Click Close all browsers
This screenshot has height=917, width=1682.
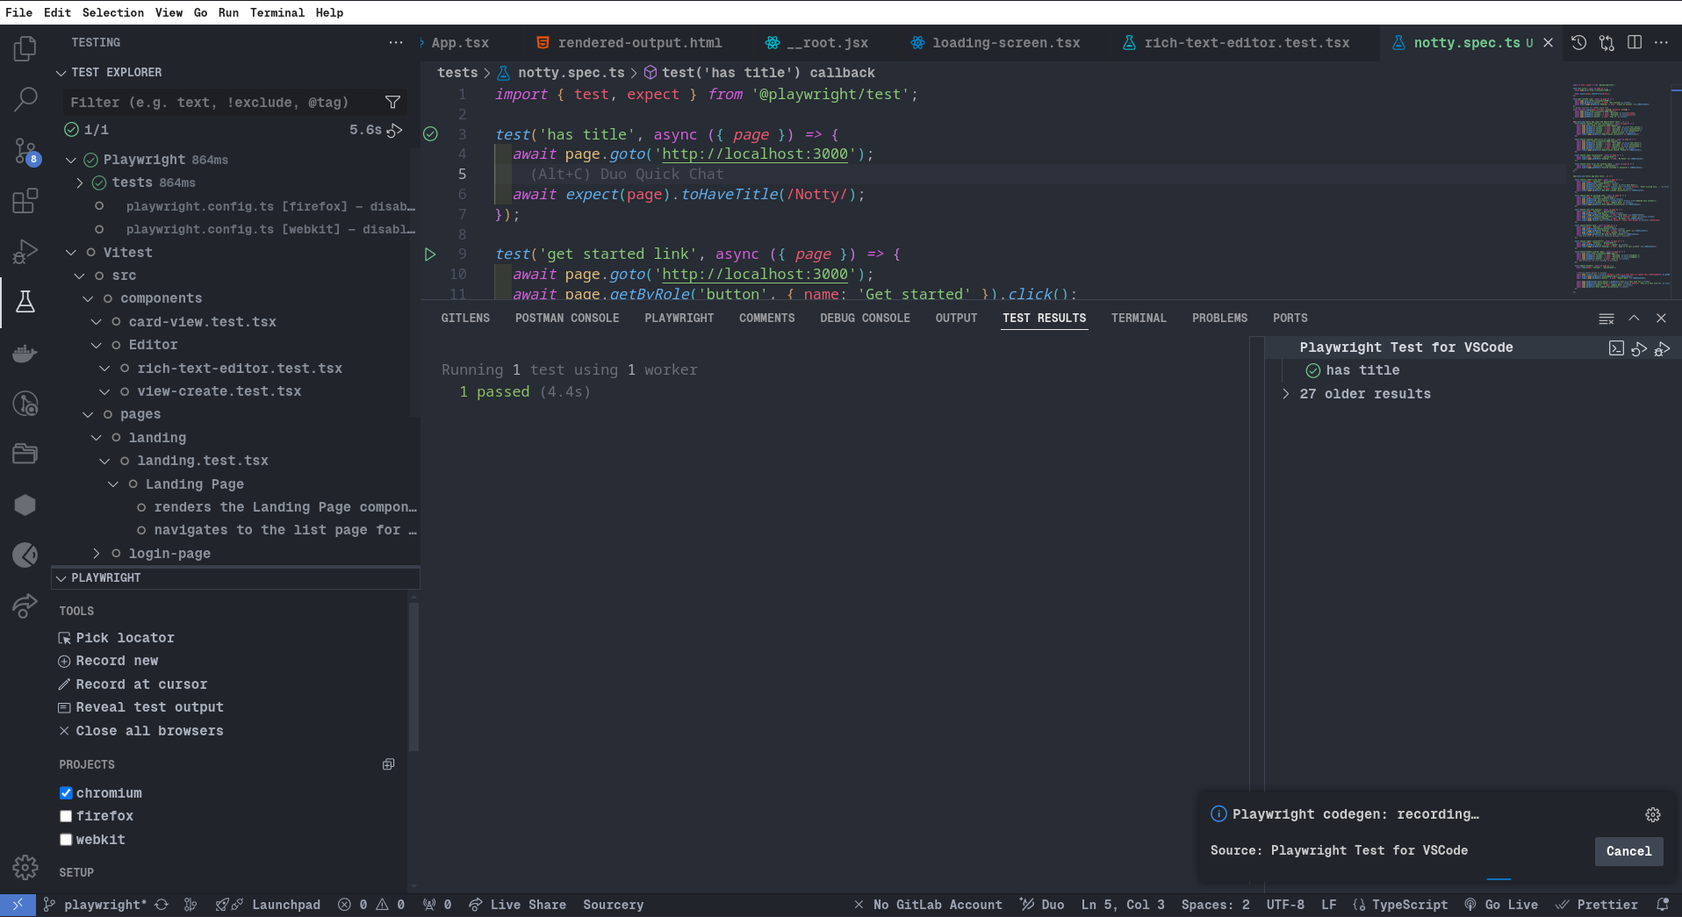[x=141, y=731]
